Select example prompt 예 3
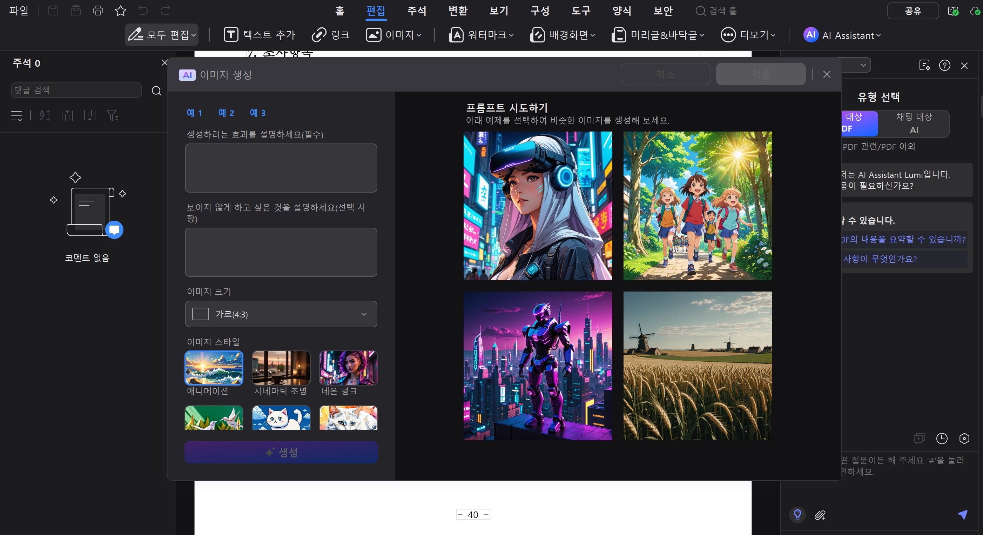Screen dimensions: 983x535 257,113
